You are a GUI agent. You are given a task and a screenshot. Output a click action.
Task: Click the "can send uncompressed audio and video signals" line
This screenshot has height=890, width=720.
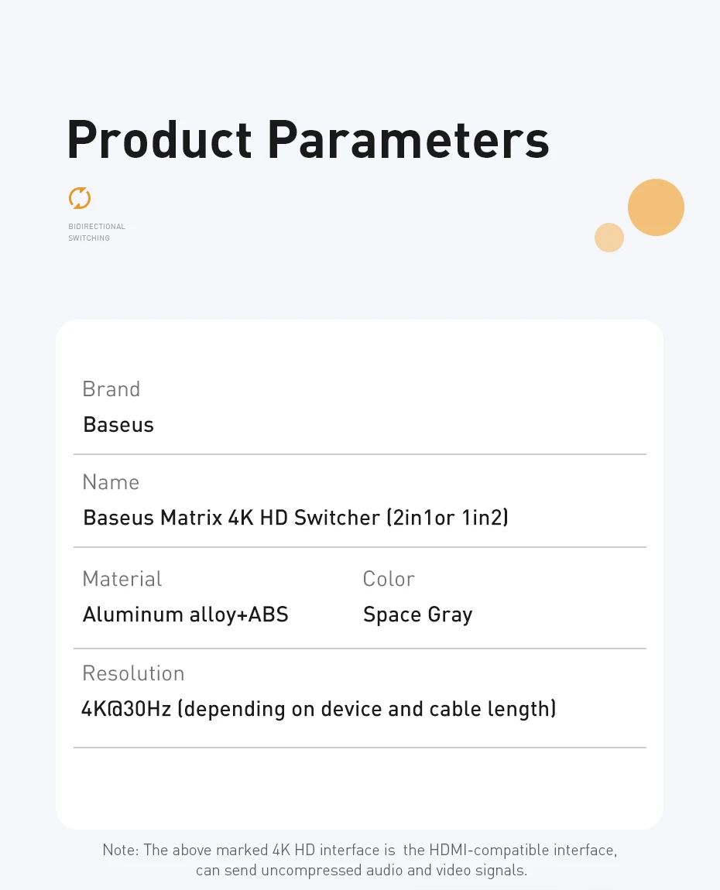coord(361,870)
